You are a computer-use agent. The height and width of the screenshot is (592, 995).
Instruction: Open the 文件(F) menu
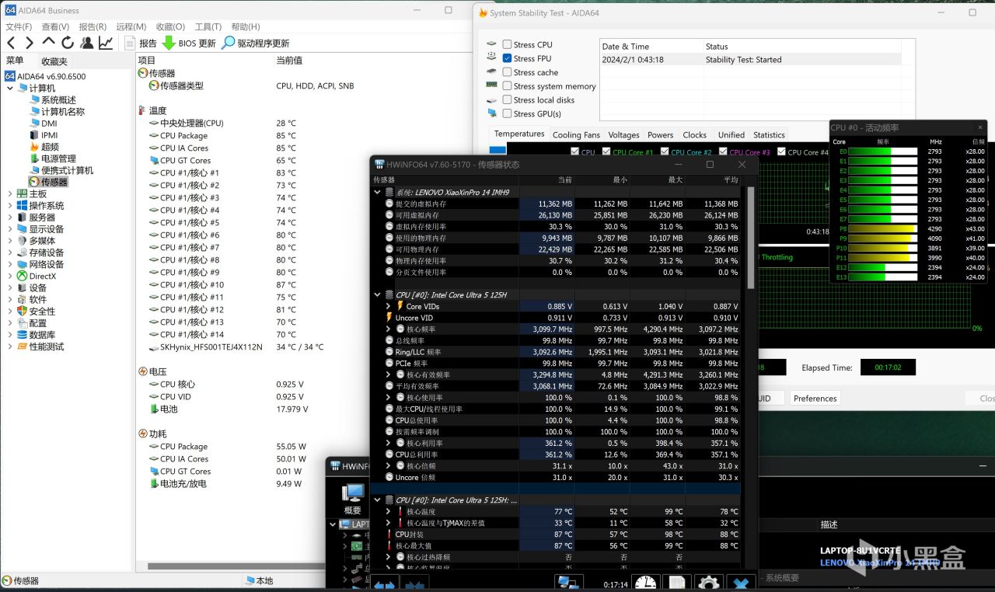coord(19,26)
